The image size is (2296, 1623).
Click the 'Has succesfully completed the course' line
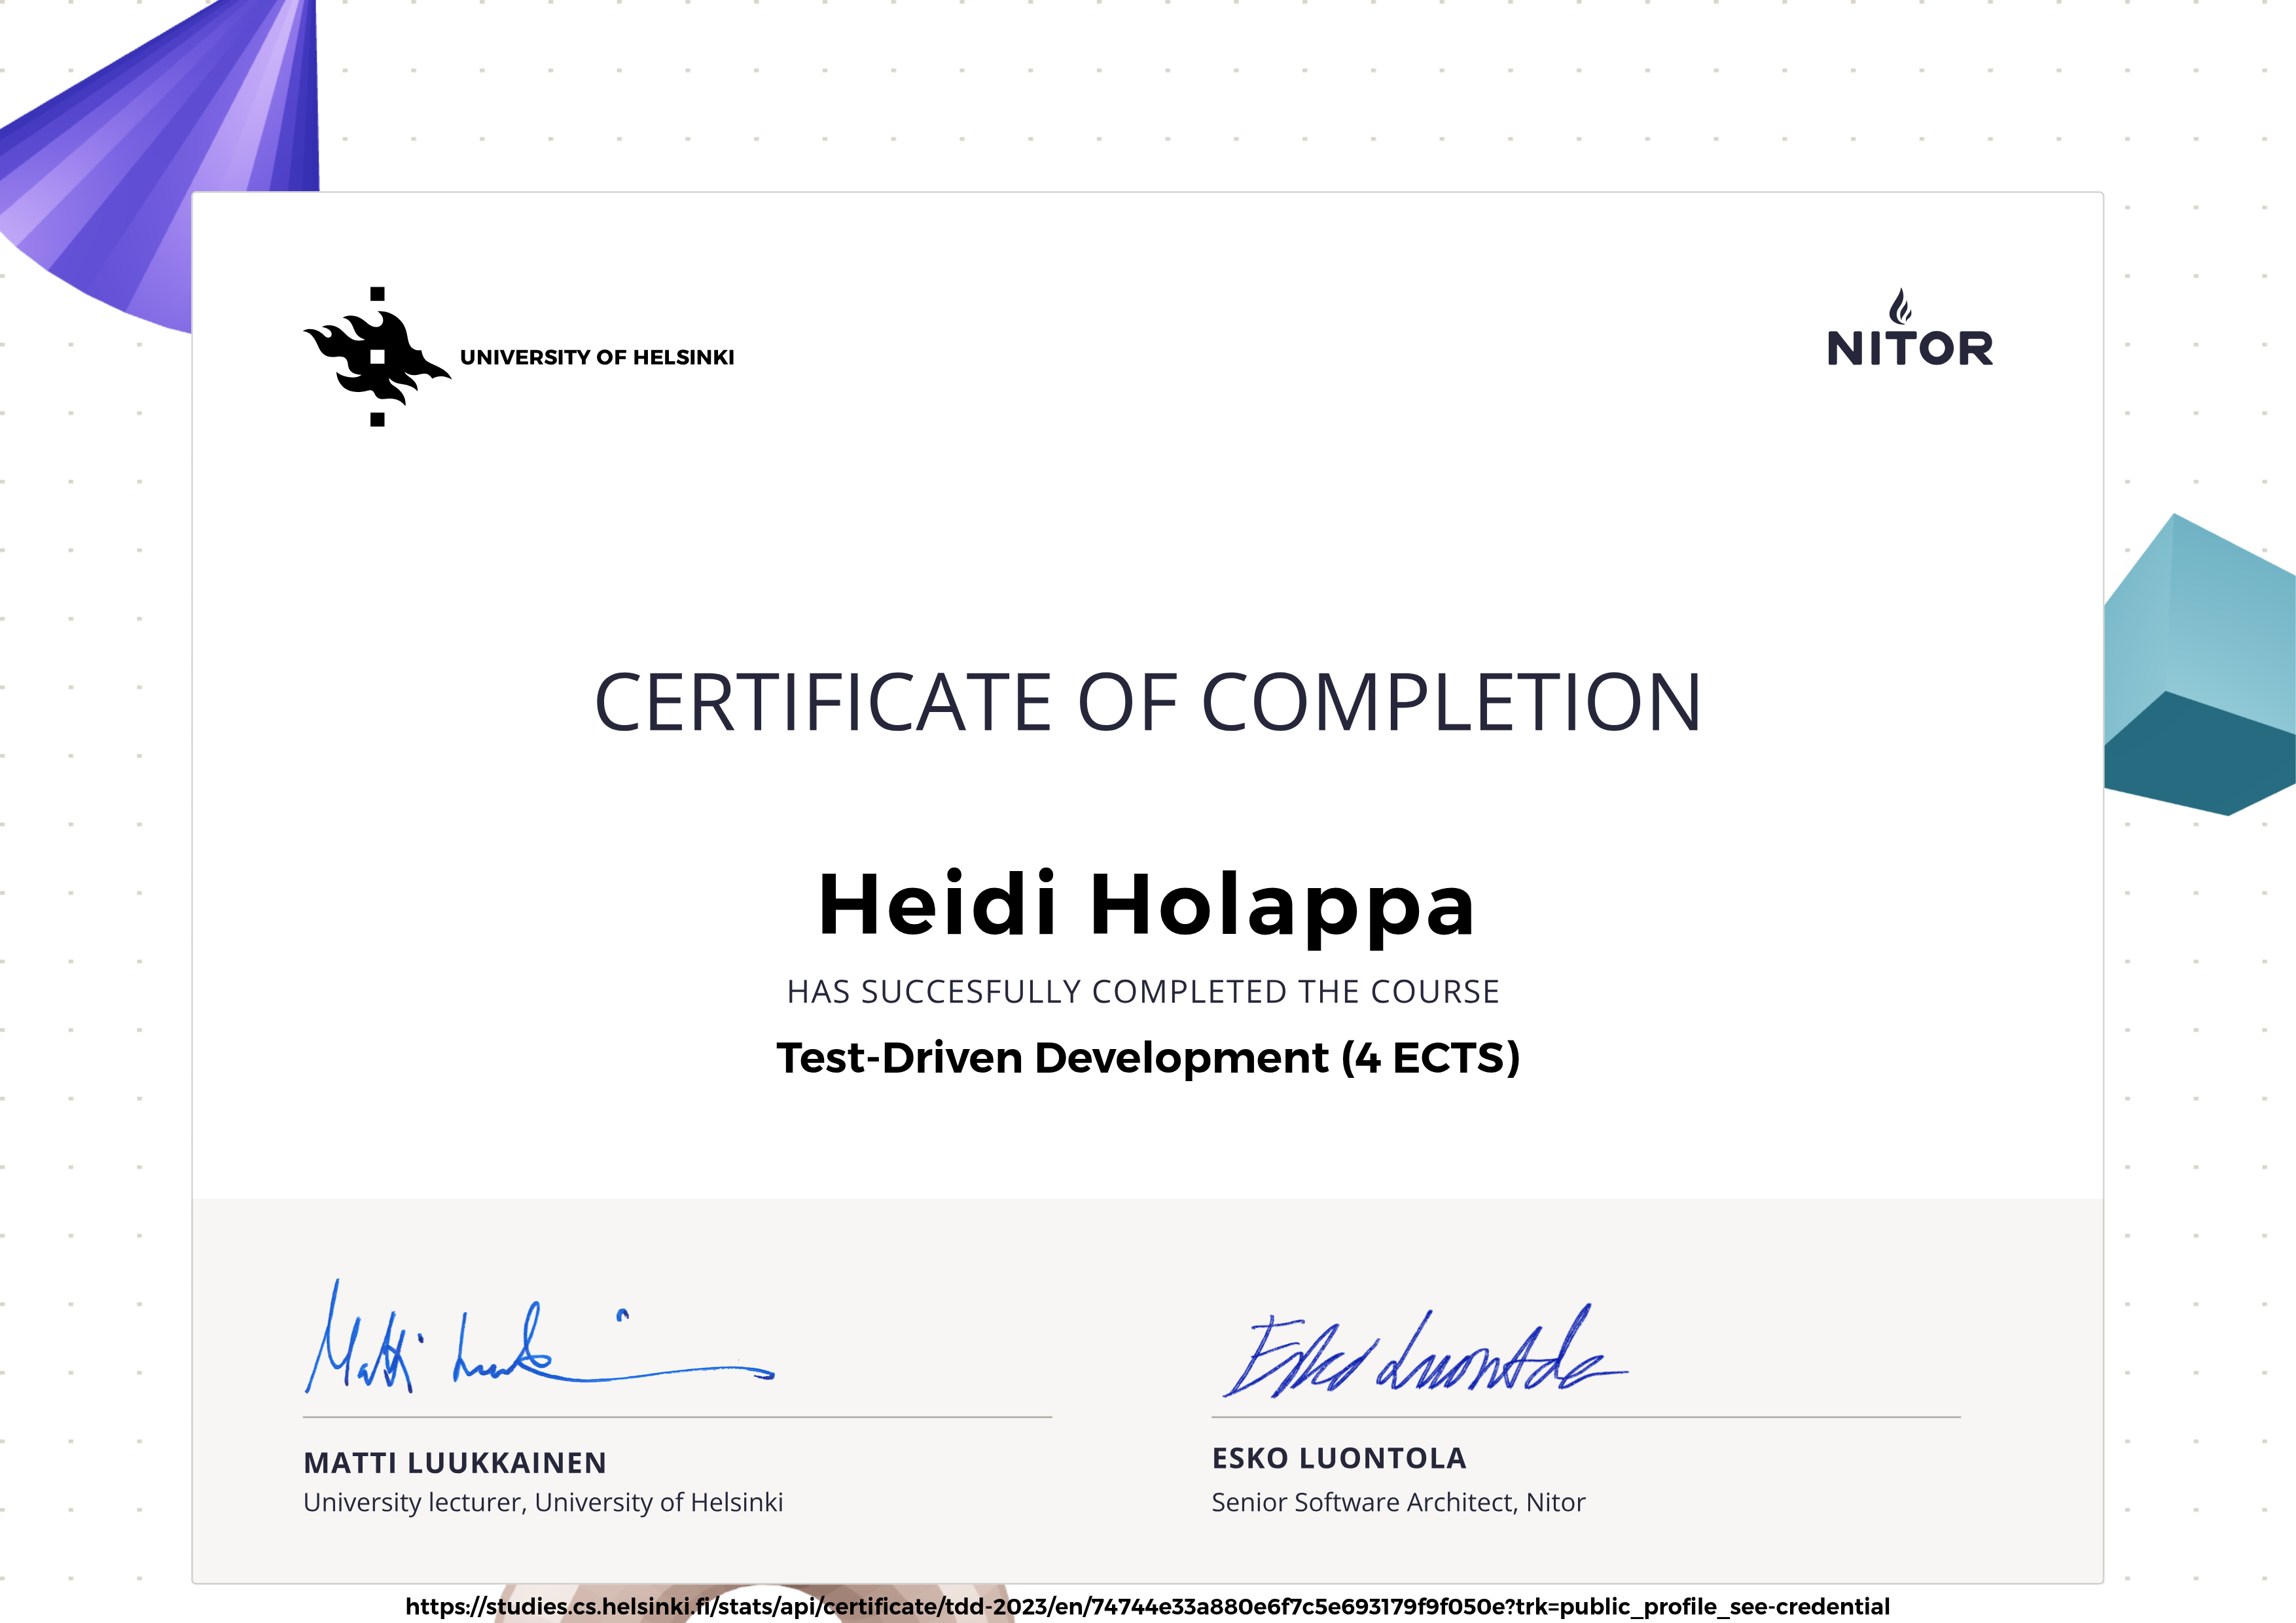coord(1143,991)
